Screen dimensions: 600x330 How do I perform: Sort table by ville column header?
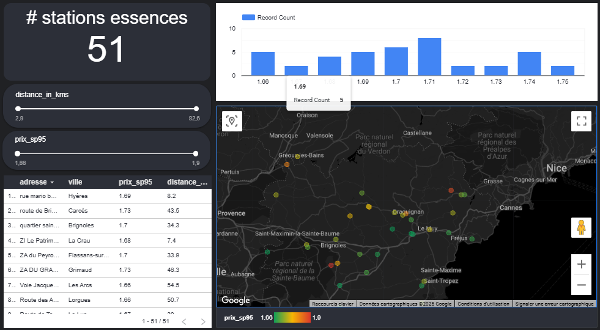coord(75,182)
